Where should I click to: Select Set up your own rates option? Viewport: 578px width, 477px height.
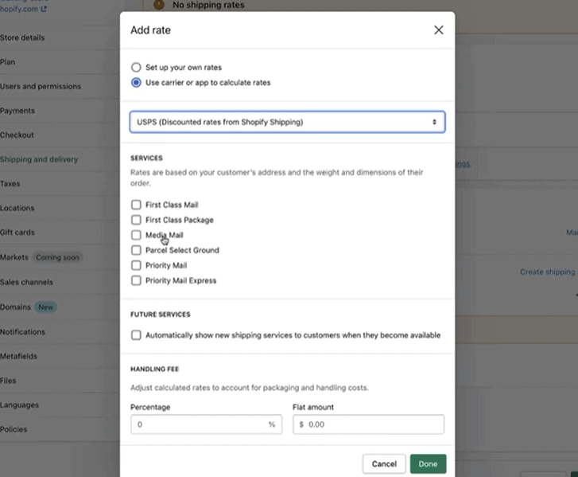(136, 67)
